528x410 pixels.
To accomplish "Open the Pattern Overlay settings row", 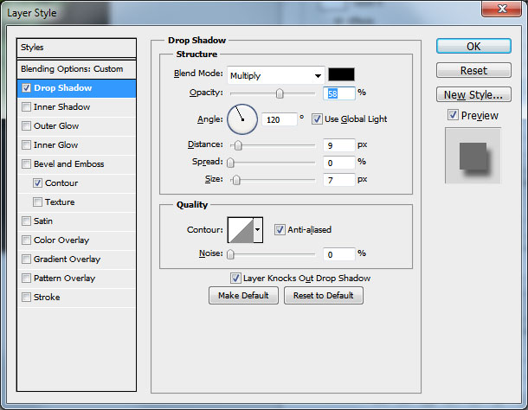I will (76, 278).
